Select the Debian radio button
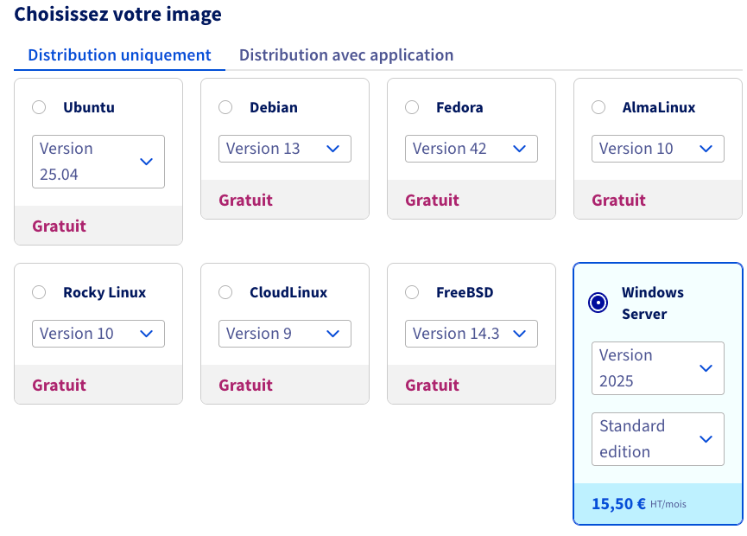This screenshot has width=747, height=536. tap(225, 107)
